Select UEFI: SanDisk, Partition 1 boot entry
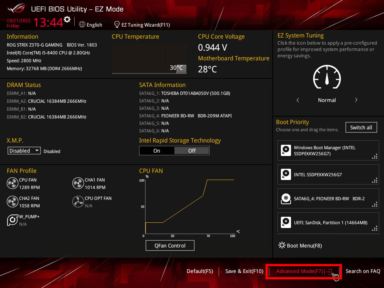 tap(328, 222)
